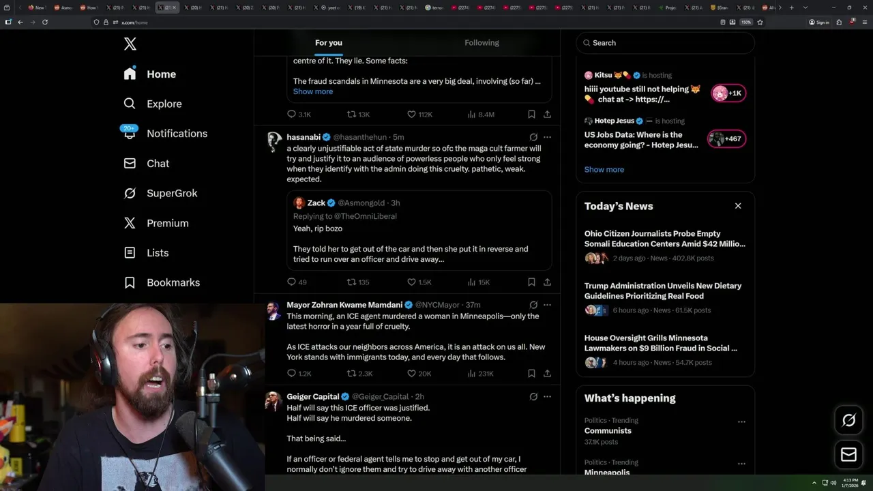Repost the post with 13K reposts

click(358, 115)
